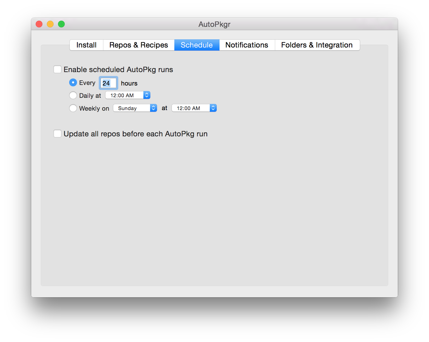The image size is (429, 342).
Task: Open the Repos & Recipes tab
Action: 139,45
